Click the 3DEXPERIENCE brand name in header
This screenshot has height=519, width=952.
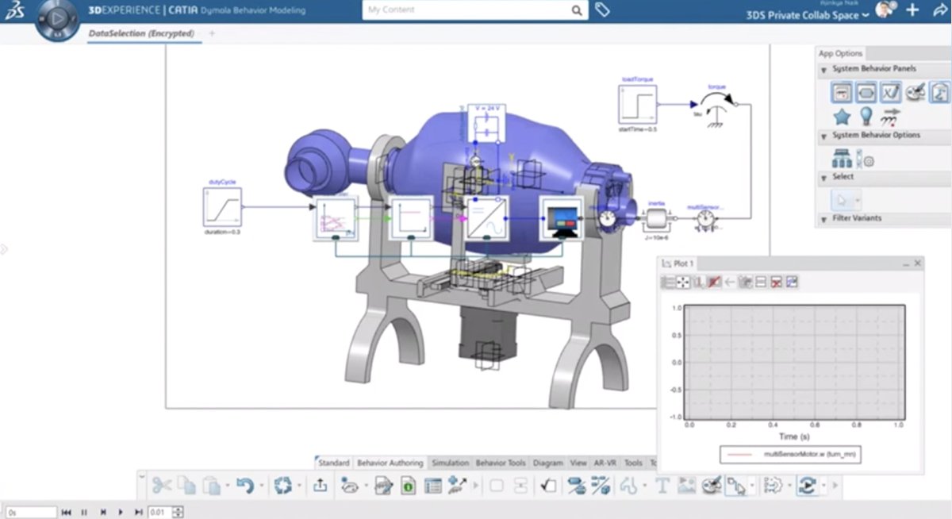click(x=124, y=10)
